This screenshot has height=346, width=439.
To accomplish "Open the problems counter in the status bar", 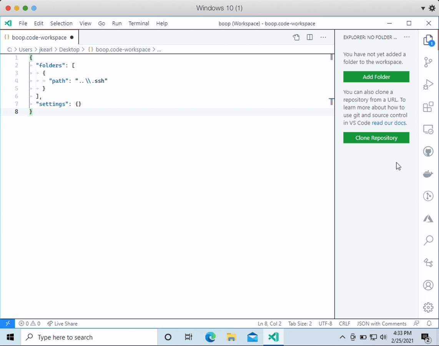I will [29, 323].
